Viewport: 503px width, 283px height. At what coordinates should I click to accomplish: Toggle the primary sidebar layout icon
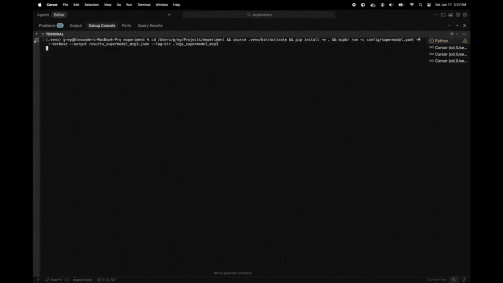coord(443,15)
